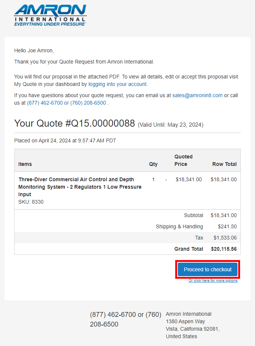Image resolution: width=255 pixels, height=346 pixels.
Task: Open "Or click here for more options" link
Action: click(x=213, y=281)
